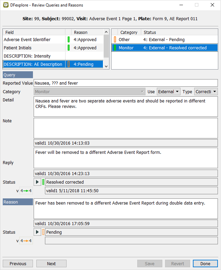Click the play arrow beside Resolved corrected status
This screenshot has width=221, height=270.
[x=37, y=182]
